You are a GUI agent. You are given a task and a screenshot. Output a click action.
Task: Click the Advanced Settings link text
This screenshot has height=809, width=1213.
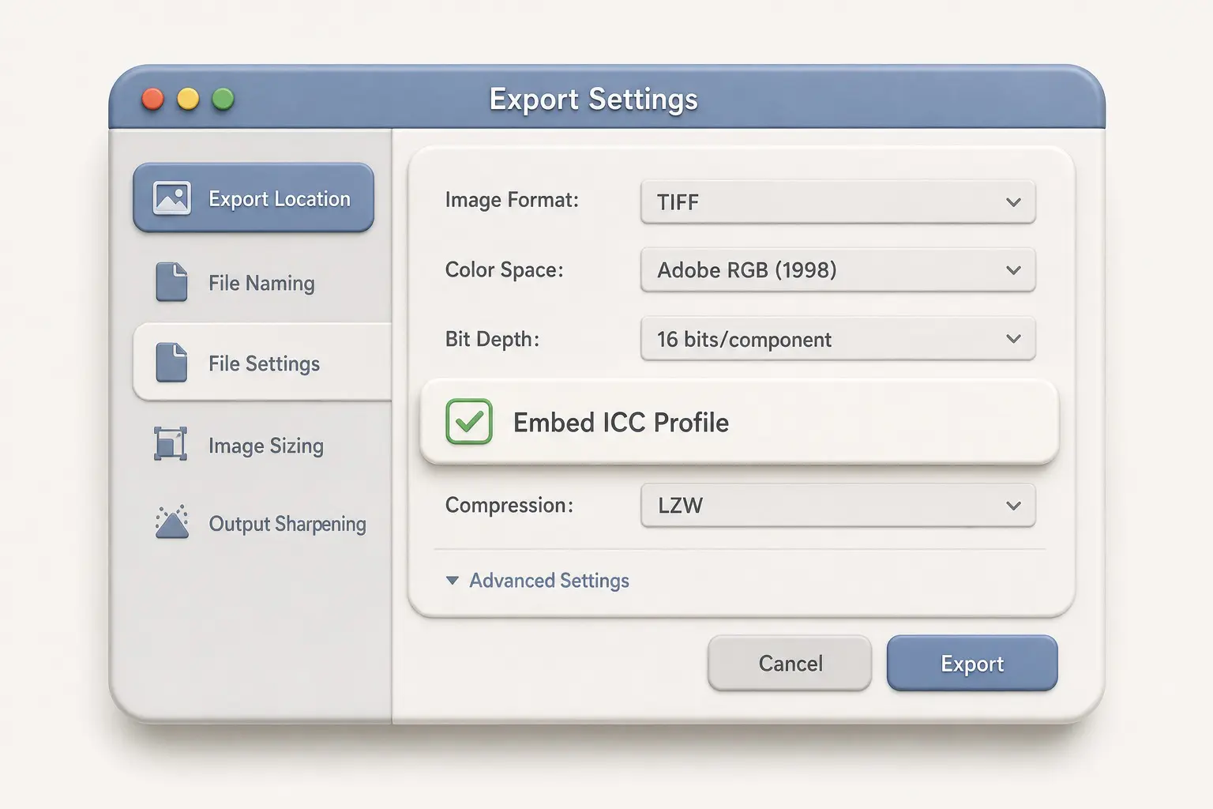point(550,581)
